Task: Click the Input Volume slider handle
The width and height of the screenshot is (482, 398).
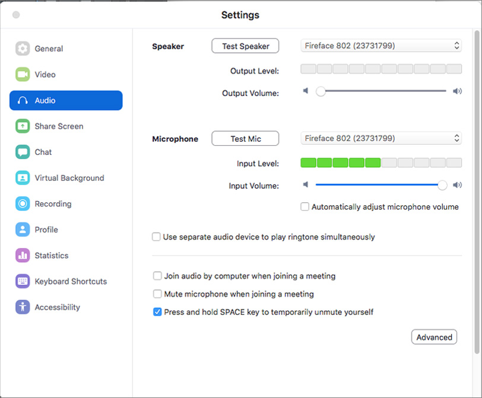Action: pos(442,185)
